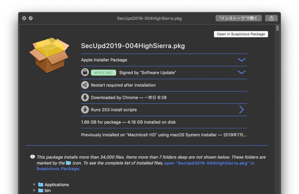299x194 pixels.
Task: Click the Share icon in the title bar
Action: click(271, 18)
